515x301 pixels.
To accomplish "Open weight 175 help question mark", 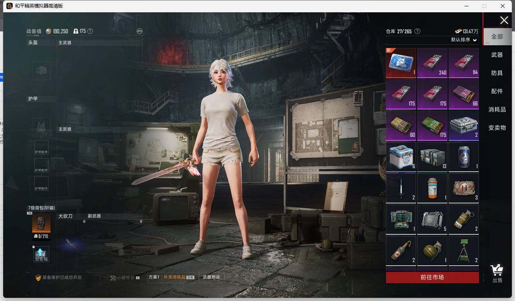I will click(90, 31).
